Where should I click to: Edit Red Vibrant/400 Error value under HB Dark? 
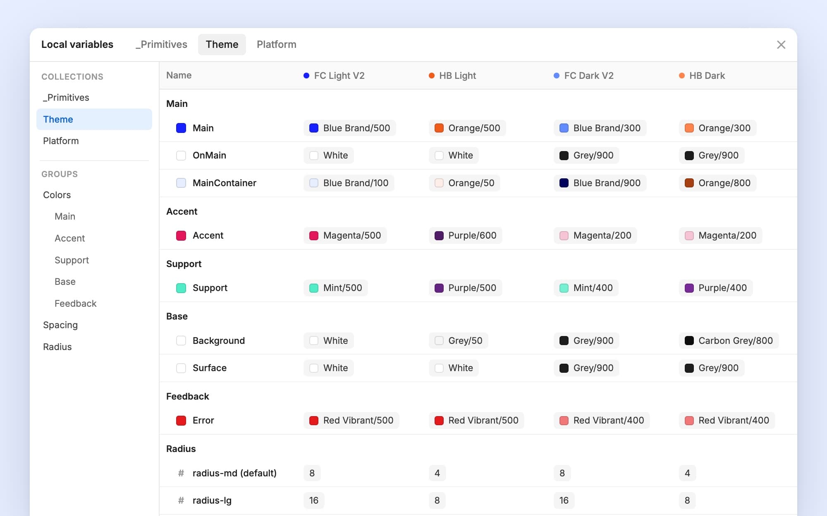pos(727,420)
